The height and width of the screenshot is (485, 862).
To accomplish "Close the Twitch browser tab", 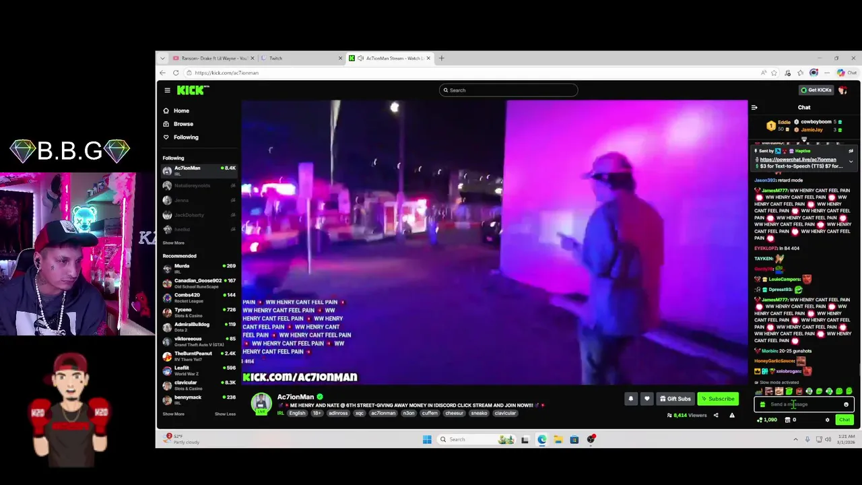I will coord(340,58).
